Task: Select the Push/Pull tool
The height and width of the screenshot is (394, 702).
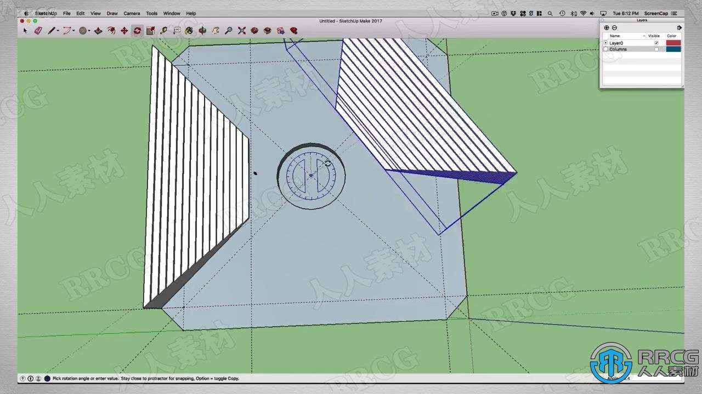Action: pyautogui.click(x=98, y=31)
